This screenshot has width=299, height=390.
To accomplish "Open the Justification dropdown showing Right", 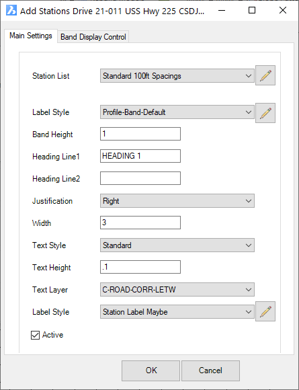I will 177,201.
